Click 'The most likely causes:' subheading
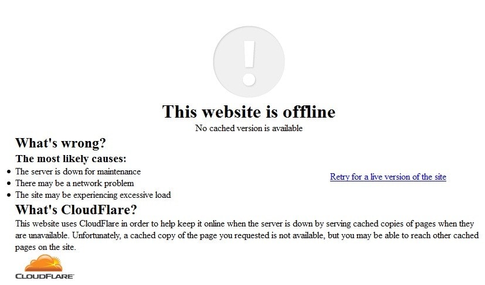 tap(71, 159)
